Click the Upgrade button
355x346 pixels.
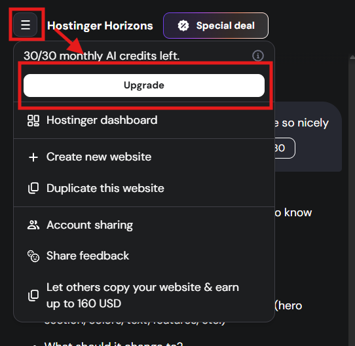144,85
